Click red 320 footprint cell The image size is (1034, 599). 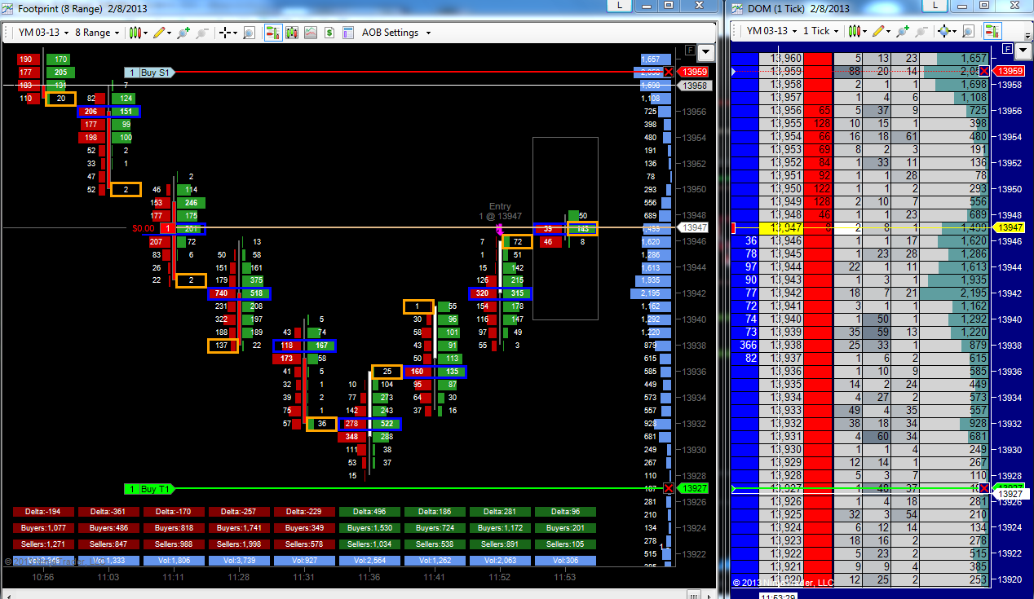(x=483, y=293)
